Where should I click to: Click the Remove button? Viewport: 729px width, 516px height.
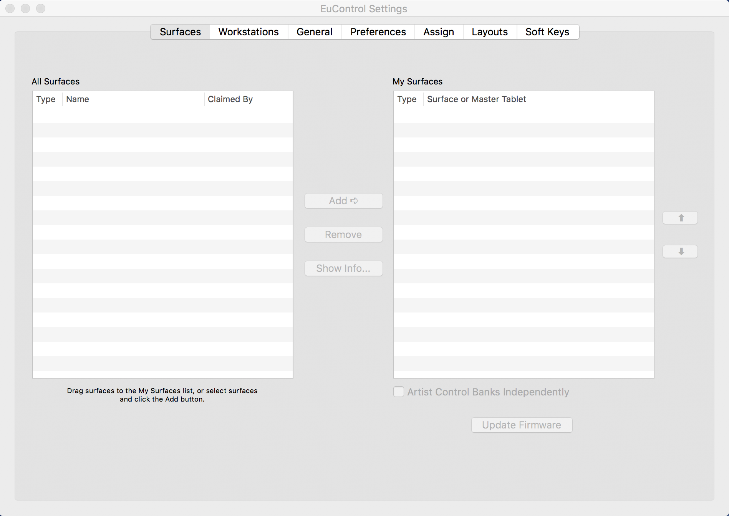(344, 235)
